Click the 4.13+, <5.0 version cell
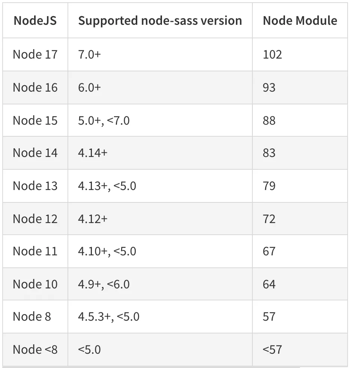The image size is (351, 368). pyautogui.click(x=107, y=186)
